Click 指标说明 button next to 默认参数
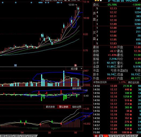 coord(77,107)
